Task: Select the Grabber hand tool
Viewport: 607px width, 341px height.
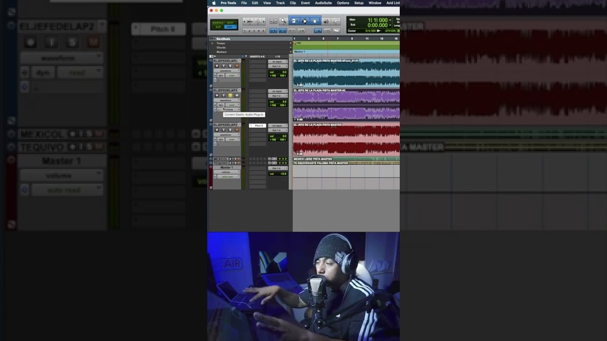Action: (x=315, y=21)
